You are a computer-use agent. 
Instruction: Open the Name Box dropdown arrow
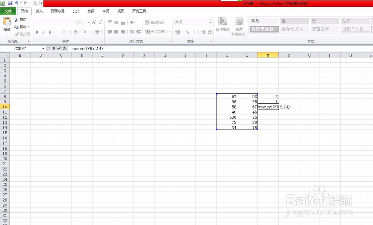pyautogui.click(x=44, y=48)
